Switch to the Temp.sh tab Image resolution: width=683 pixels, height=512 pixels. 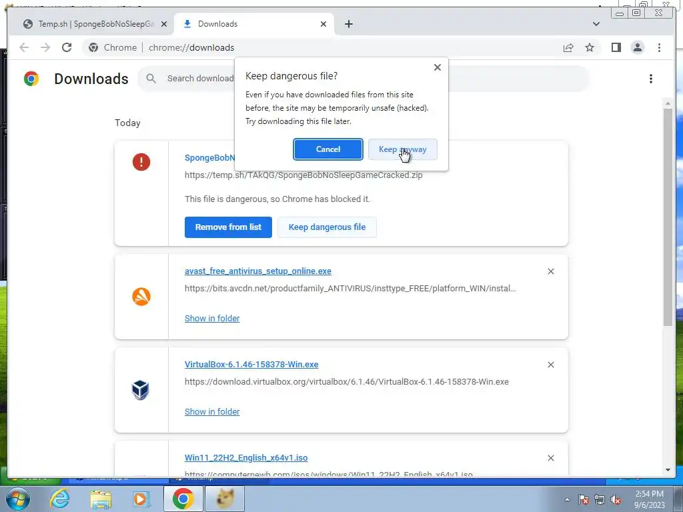pos(91,24)
